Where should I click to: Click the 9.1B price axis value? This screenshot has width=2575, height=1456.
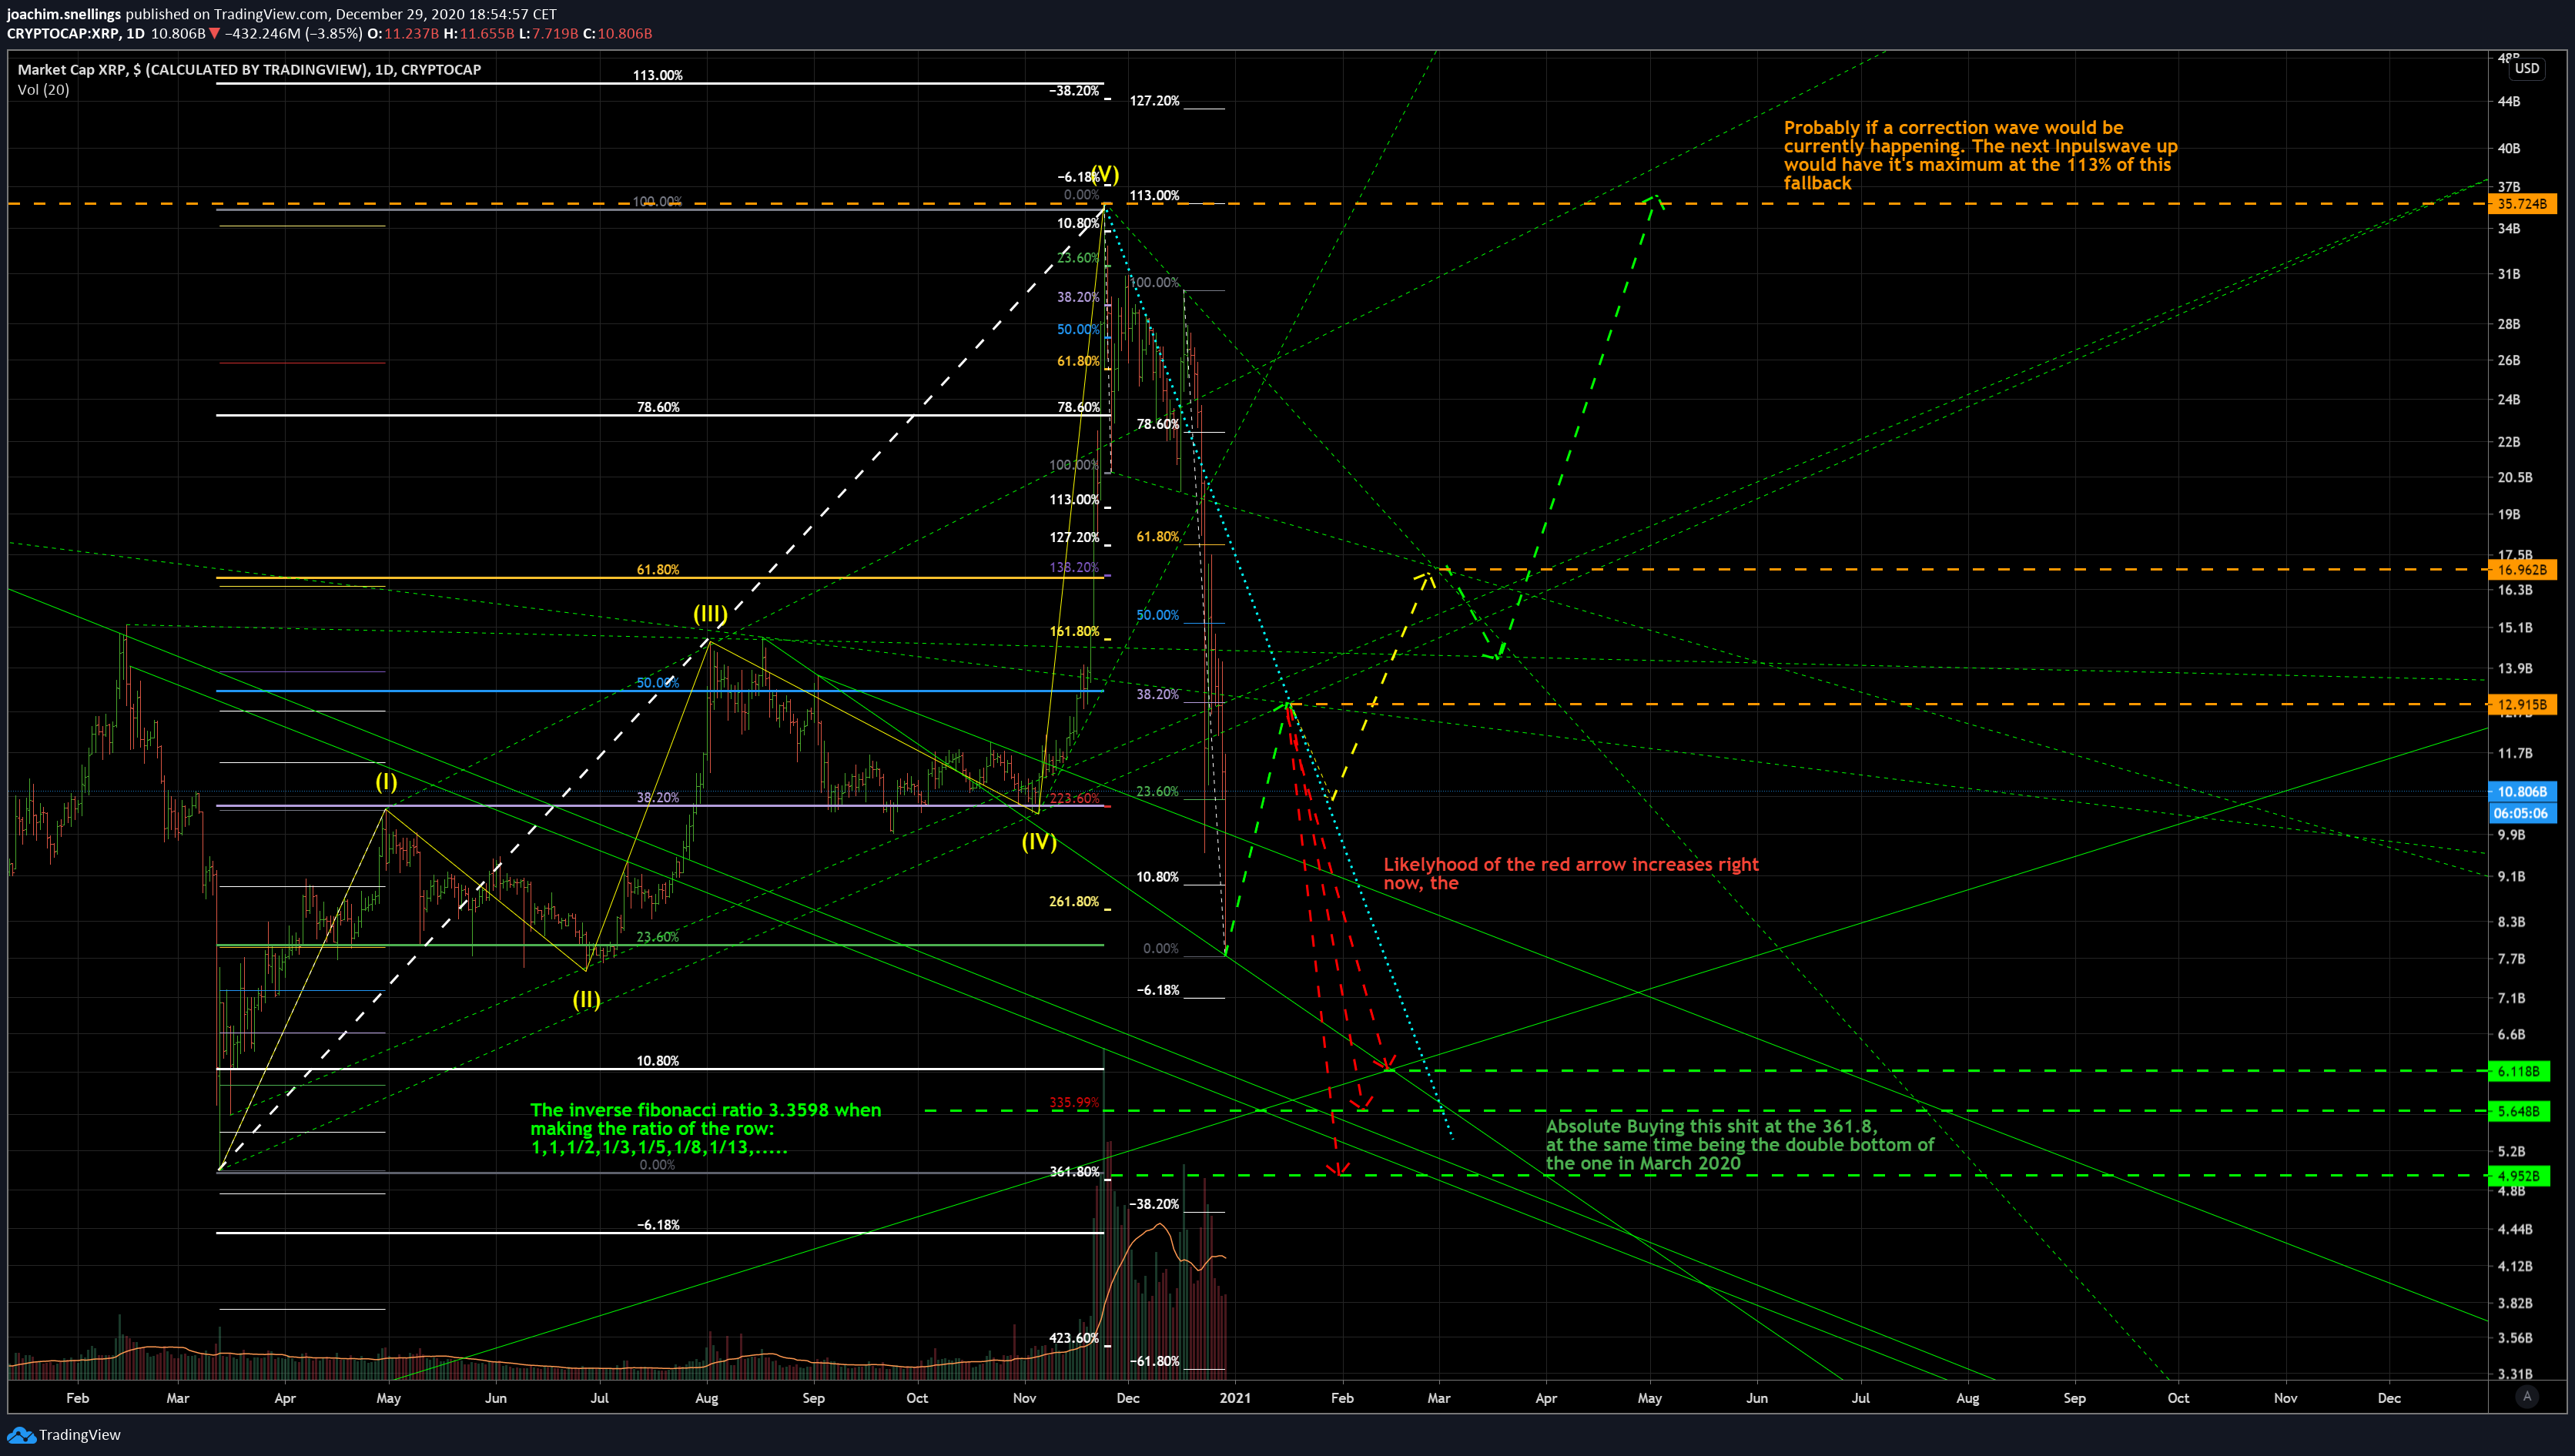(2511, 876)
